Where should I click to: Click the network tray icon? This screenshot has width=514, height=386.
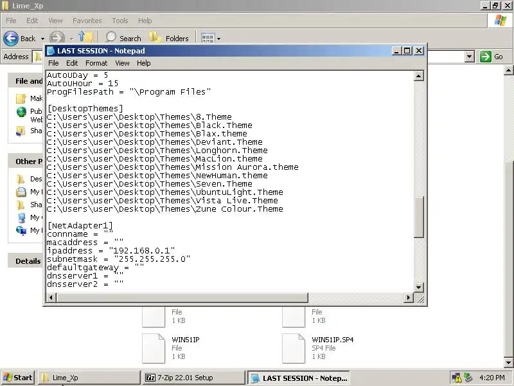(468, 378)
